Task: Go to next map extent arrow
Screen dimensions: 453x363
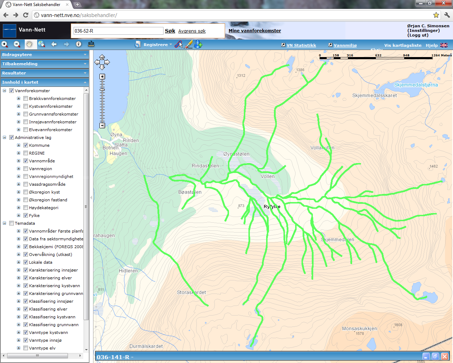Action: coord(66,44)
